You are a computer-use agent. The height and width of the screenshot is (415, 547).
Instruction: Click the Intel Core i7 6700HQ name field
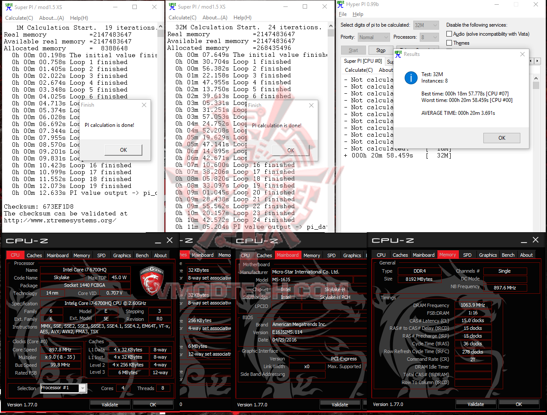point(85,270)
